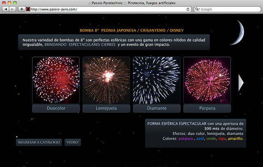
Task: Select the Lentejuela label button
Action: [106, 108]
